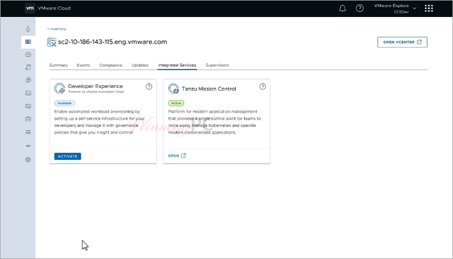
Task: Open the Updates tab
Action: pyautogui.click(x=140, y=65)
